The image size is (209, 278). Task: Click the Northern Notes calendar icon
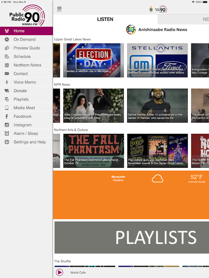pyautogui.click(x=7, y=65)
